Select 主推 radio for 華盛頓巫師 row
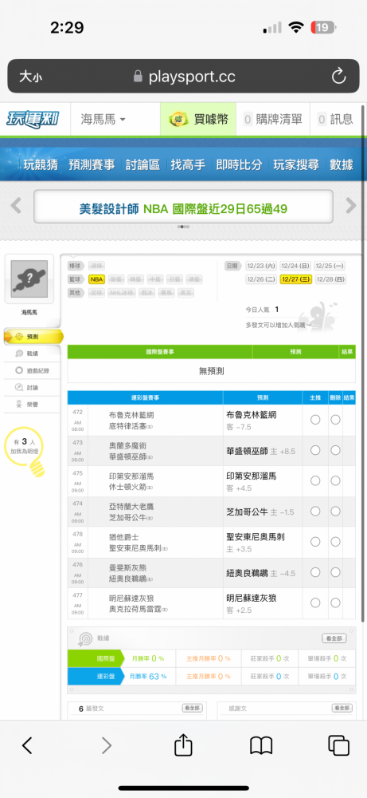This screenshot has width=367, height=798. (315, 450)
